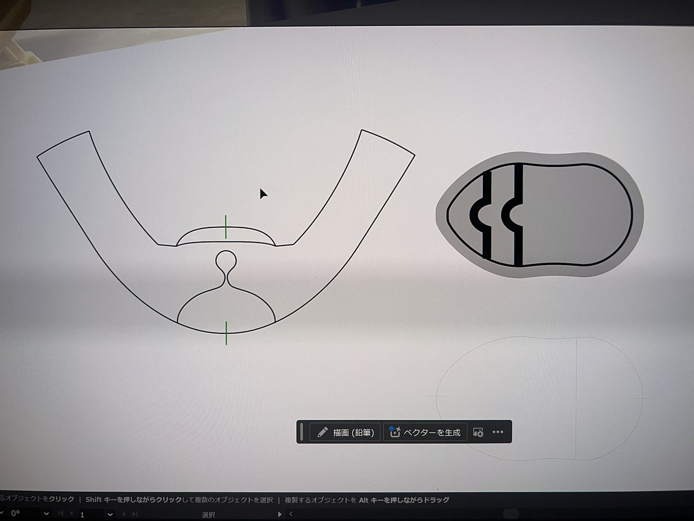The width and height of the screenshot is (694, 521).
Task: Go to previous artboard arrow icon
Action: [x=71, y=514]
